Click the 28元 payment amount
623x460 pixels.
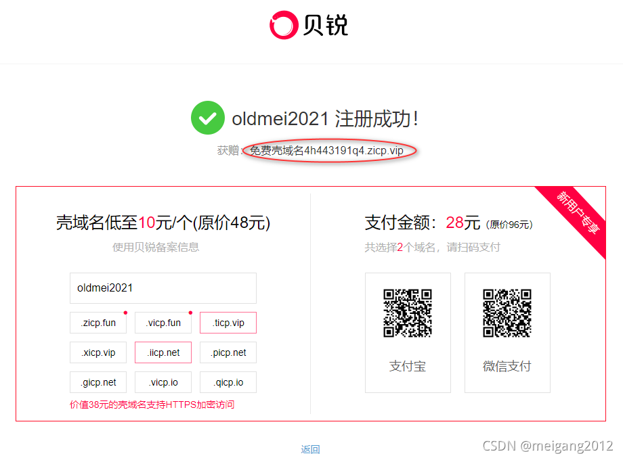pos(463,223)
